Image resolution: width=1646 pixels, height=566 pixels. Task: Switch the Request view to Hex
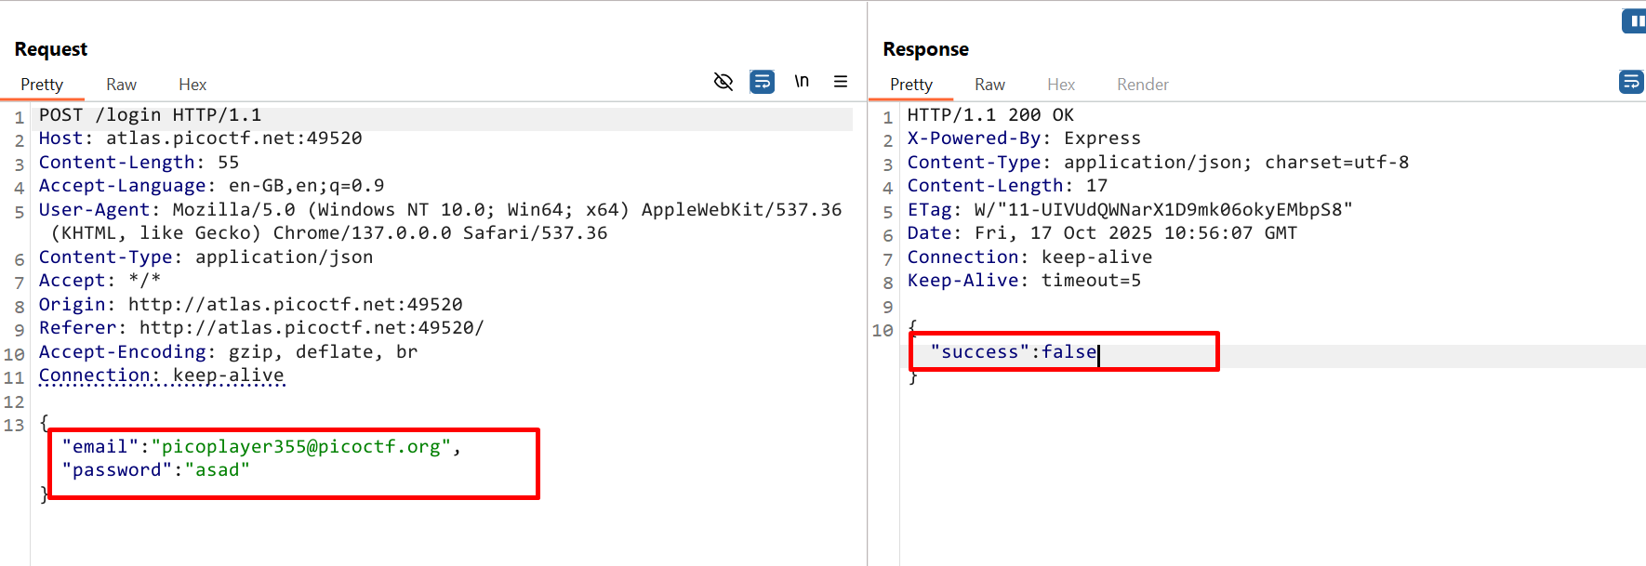tap(192, 85)
